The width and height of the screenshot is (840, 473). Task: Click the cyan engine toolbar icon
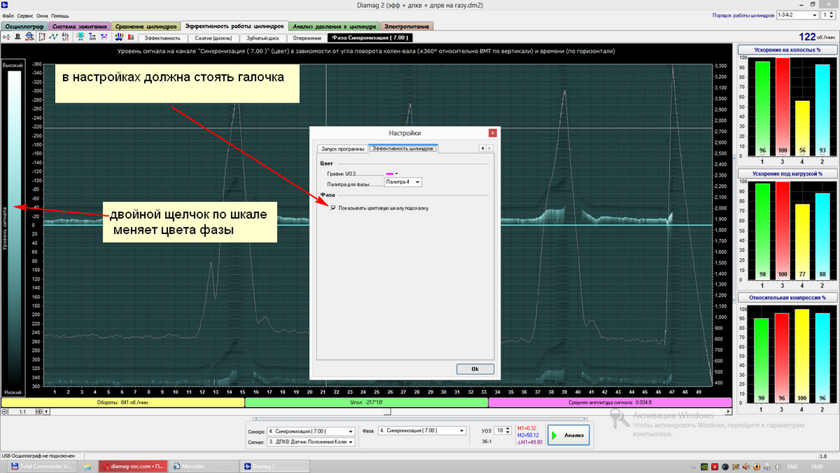(x=80, y=37)
